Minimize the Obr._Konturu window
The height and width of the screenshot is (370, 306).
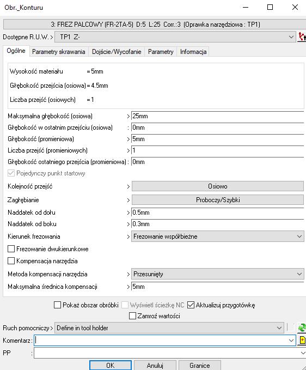(246, 7)
